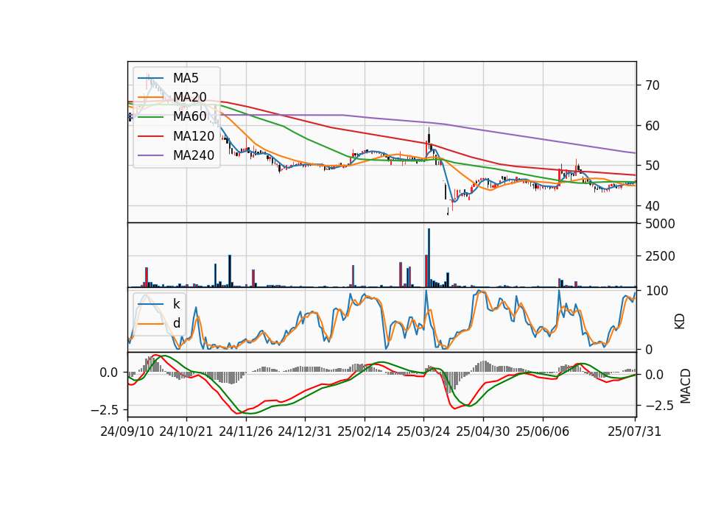Click the KD axis value 100
707x508 pixels.
[x=656, y=291]
